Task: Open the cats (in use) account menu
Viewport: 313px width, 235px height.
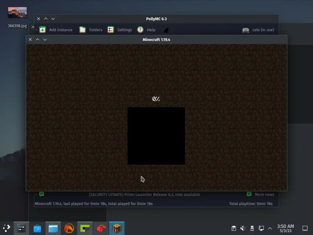Action: (258, 30)
